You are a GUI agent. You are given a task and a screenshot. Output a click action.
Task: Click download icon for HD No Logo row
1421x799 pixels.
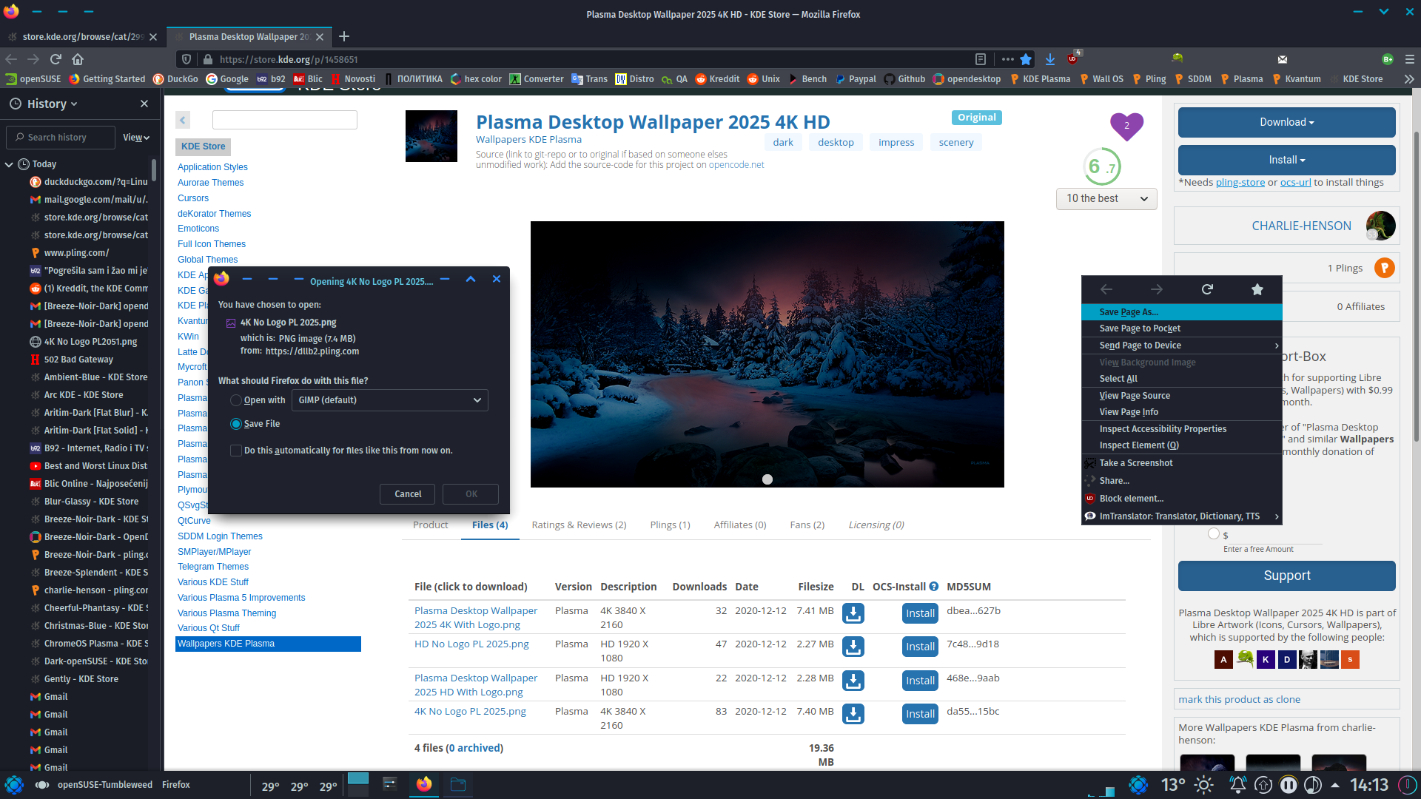[x=853, y=647]
